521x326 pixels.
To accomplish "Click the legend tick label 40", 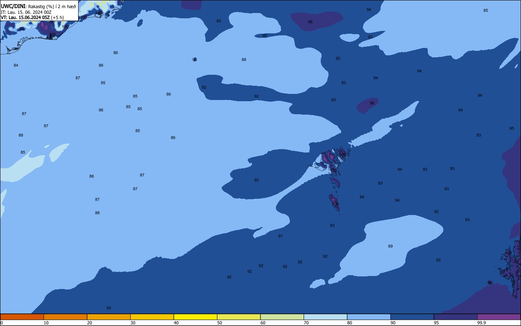I will click(176, 323).
